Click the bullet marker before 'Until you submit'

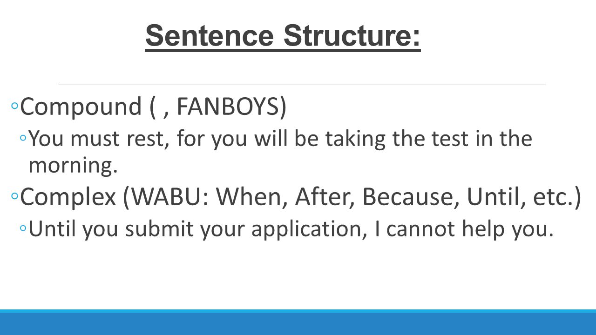[23, 228]
